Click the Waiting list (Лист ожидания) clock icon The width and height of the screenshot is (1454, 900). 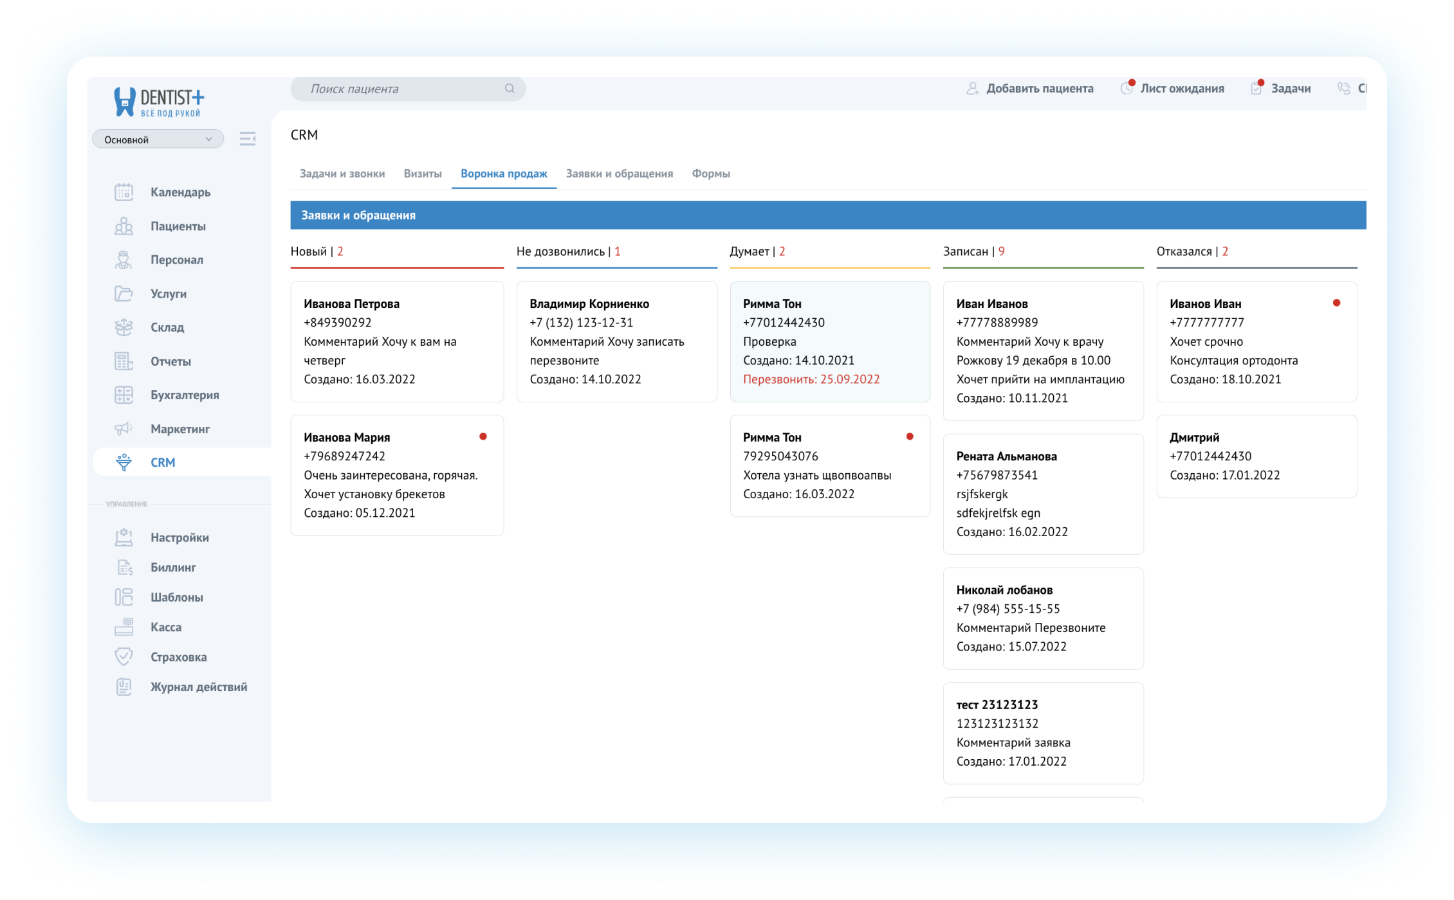point(1127,89)
